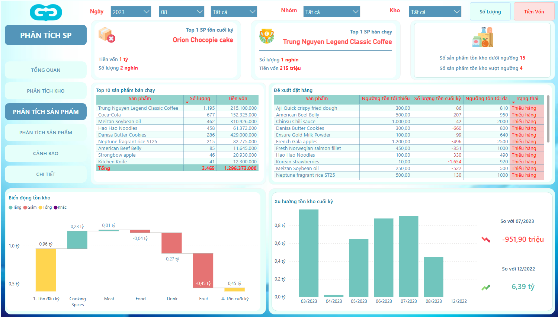558x317 pixels.
Task: Click products below threshold count 15
Action: pos(523,58)
